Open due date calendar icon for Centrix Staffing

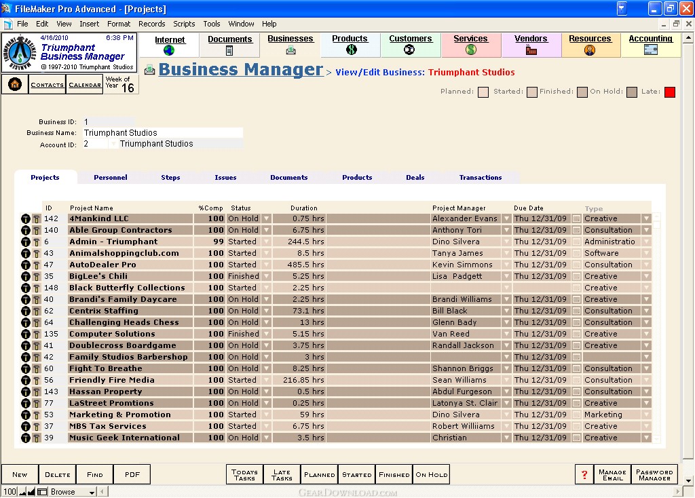(576, 311)
